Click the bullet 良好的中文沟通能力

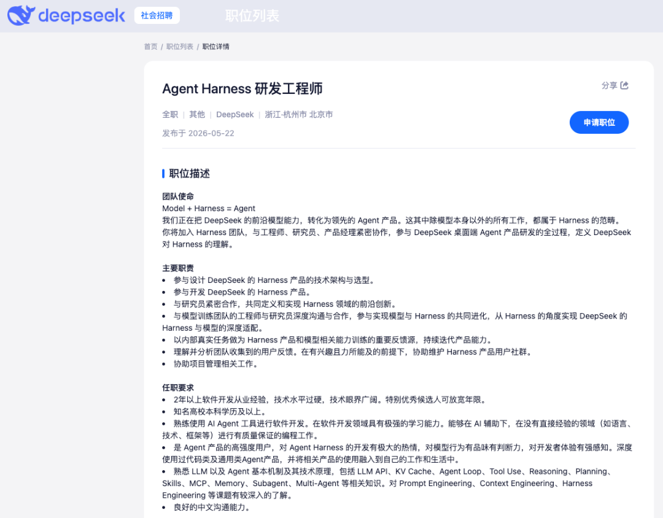pos(212,508)
